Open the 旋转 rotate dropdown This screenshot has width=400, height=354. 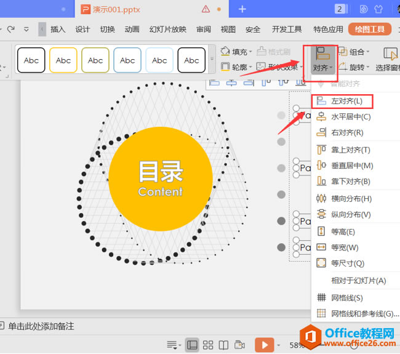[354, 67]
